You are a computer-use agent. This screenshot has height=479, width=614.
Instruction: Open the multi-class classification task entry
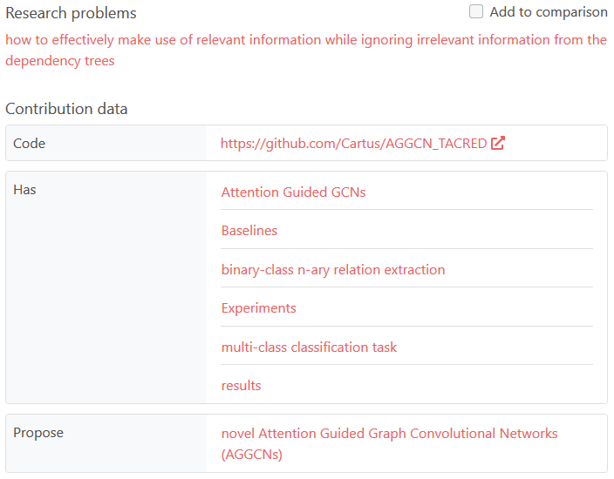coord(309,347)
